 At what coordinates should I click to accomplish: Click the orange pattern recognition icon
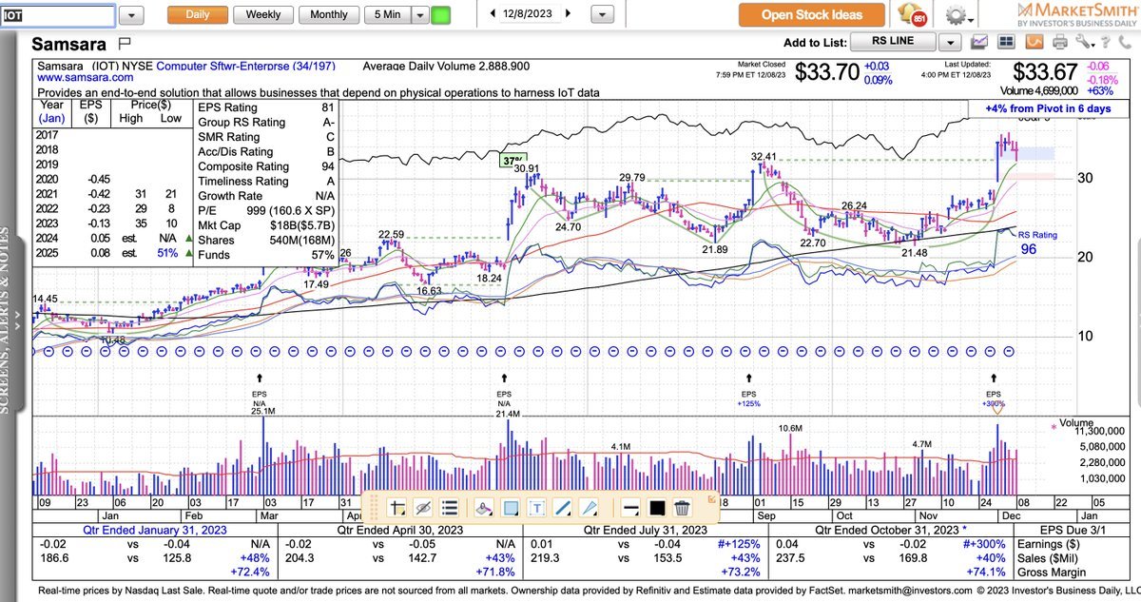1034,42
